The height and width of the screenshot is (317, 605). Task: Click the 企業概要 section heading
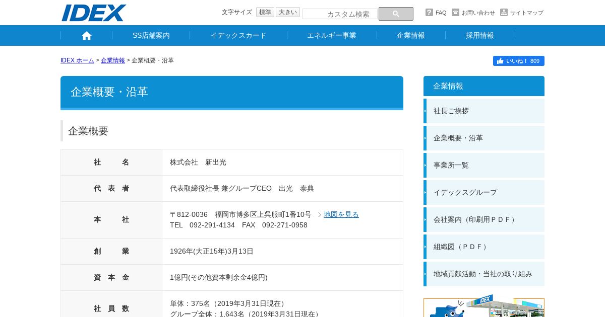[88, 131]
